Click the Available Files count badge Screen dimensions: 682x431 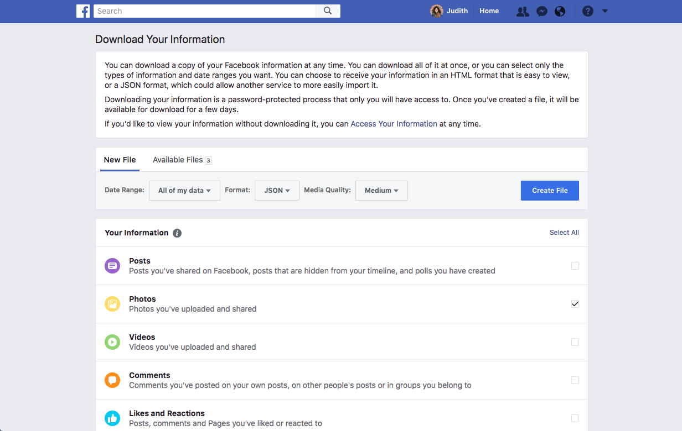(x=208, y=160)
